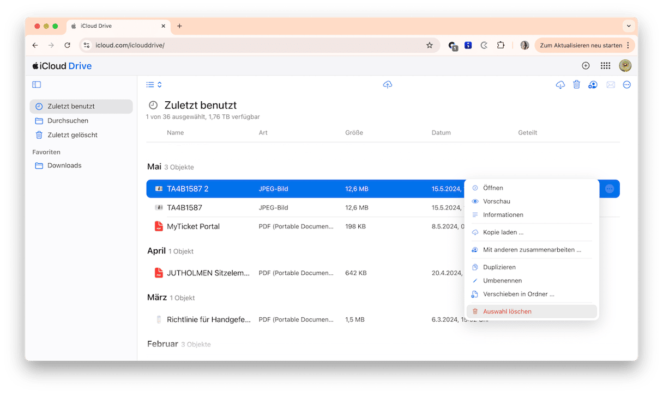Click the address bar showing icloud.com/iclouddrive/
This screenshot has height=394, width=663.
(259, 45)
